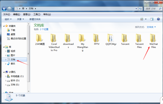This screenshot has width=163, height=104.
Task: Open the 组织 dropdown on the toolbar
Action: (x=8, y=19)
